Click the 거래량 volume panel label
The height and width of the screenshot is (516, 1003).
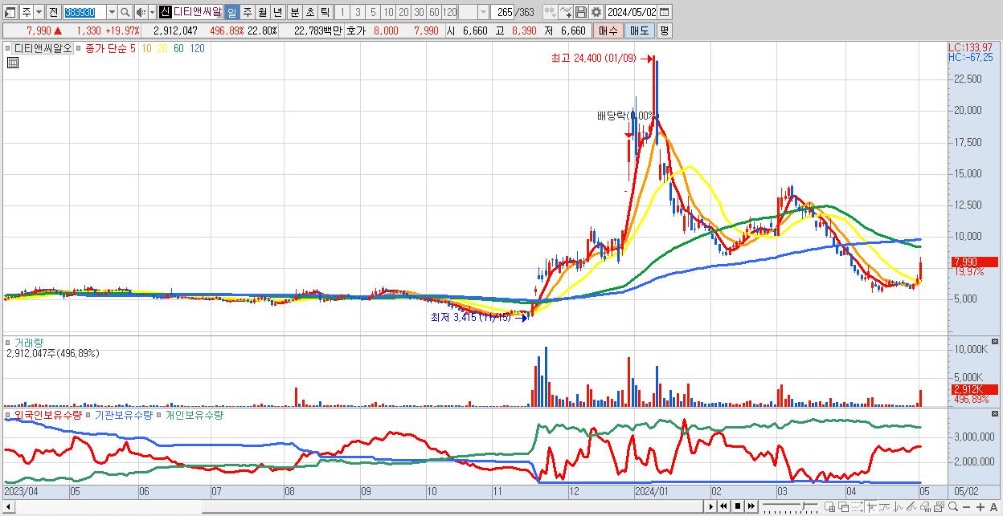[29, 343]
